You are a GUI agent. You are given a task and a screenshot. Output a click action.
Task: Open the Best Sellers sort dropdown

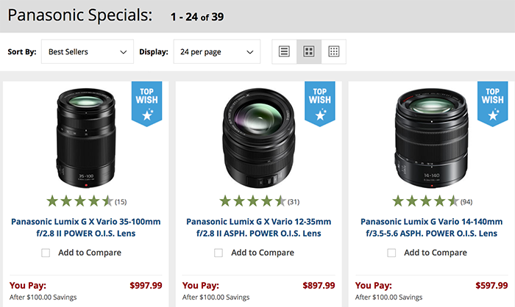(x=88, y=52)
